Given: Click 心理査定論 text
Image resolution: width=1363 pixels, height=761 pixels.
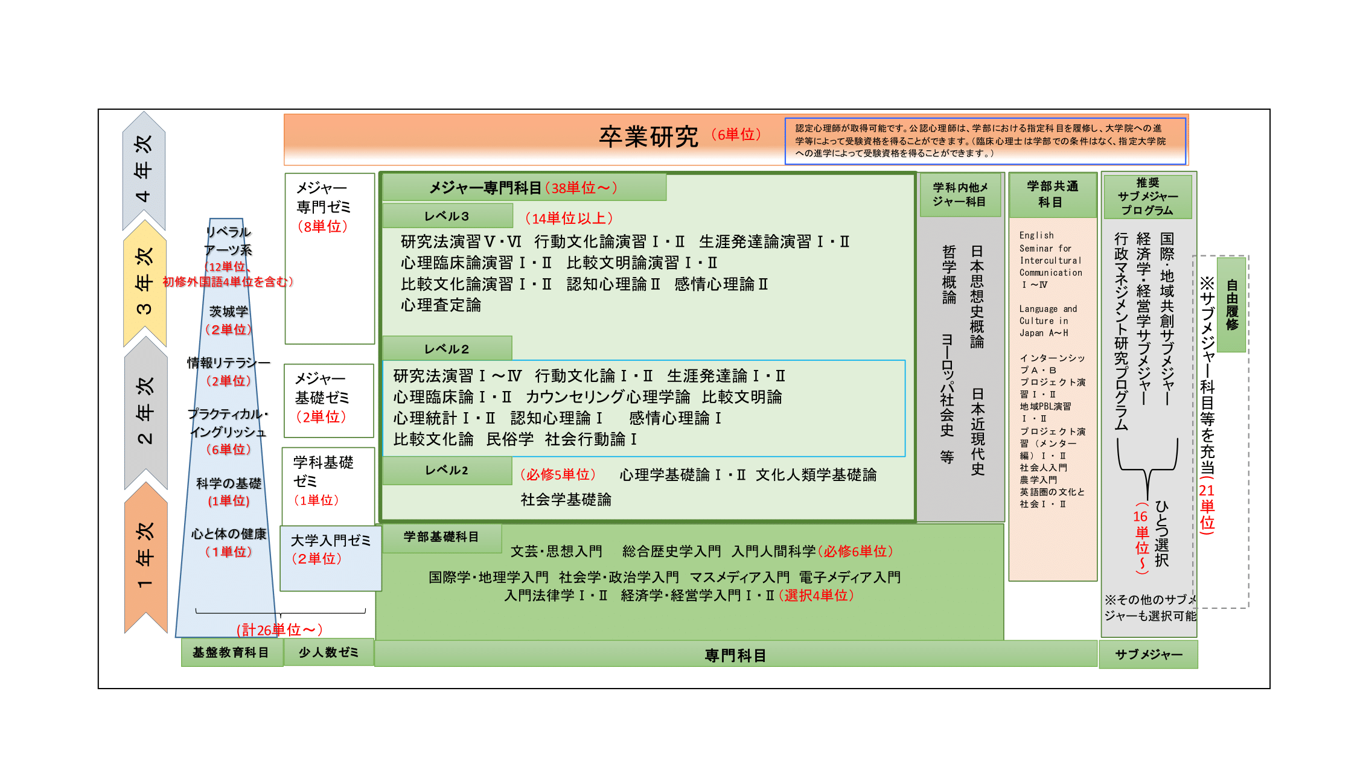Looking at the screenshot, I should coord(441,305).
